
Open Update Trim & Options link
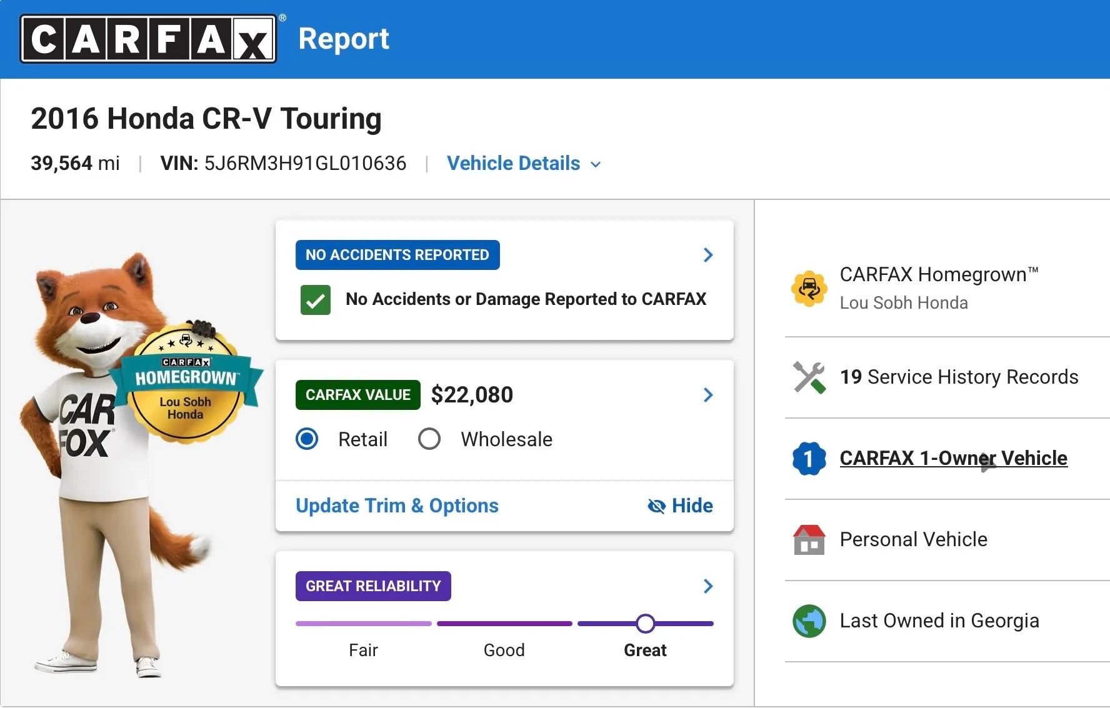coord(397,506)
